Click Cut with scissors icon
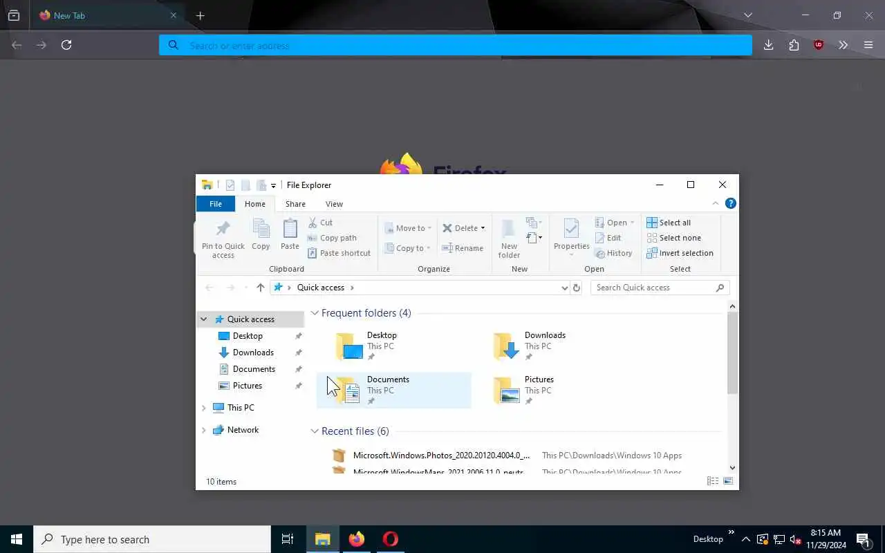The height and width of the screenshot is (553, 885). (x=320, y=223)
